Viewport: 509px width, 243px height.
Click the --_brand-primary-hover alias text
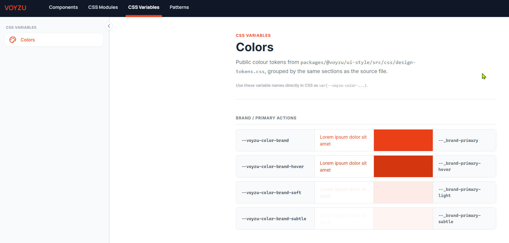[x=460, y=166]
